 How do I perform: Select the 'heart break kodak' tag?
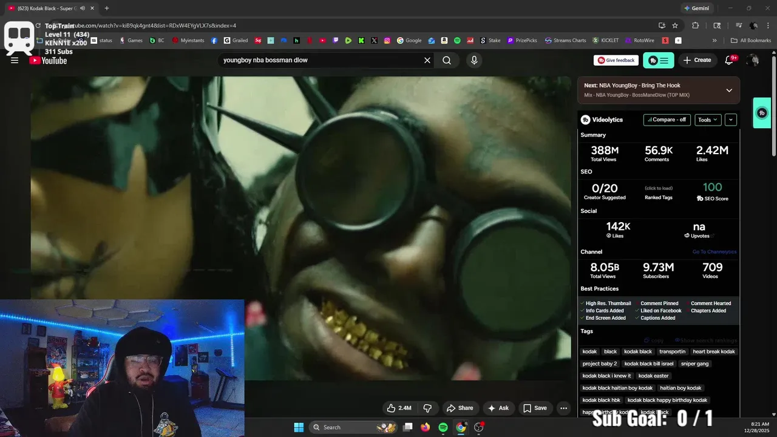[x=714, y=351]
